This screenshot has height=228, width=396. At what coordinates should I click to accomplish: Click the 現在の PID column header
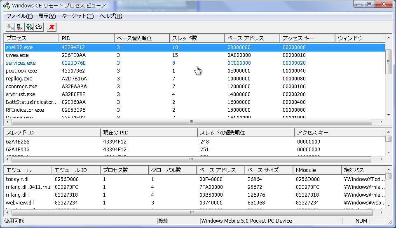tap(149, 133)
